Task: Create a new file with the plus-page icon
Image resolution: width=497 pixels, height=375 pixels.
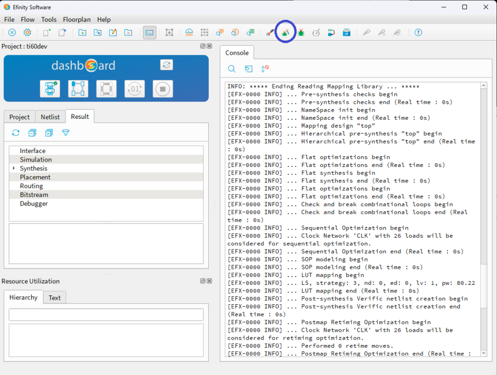Action: [x=47, y=33]
